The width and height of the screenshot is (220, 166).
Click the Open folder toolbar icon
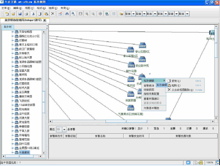coord(13,14)
